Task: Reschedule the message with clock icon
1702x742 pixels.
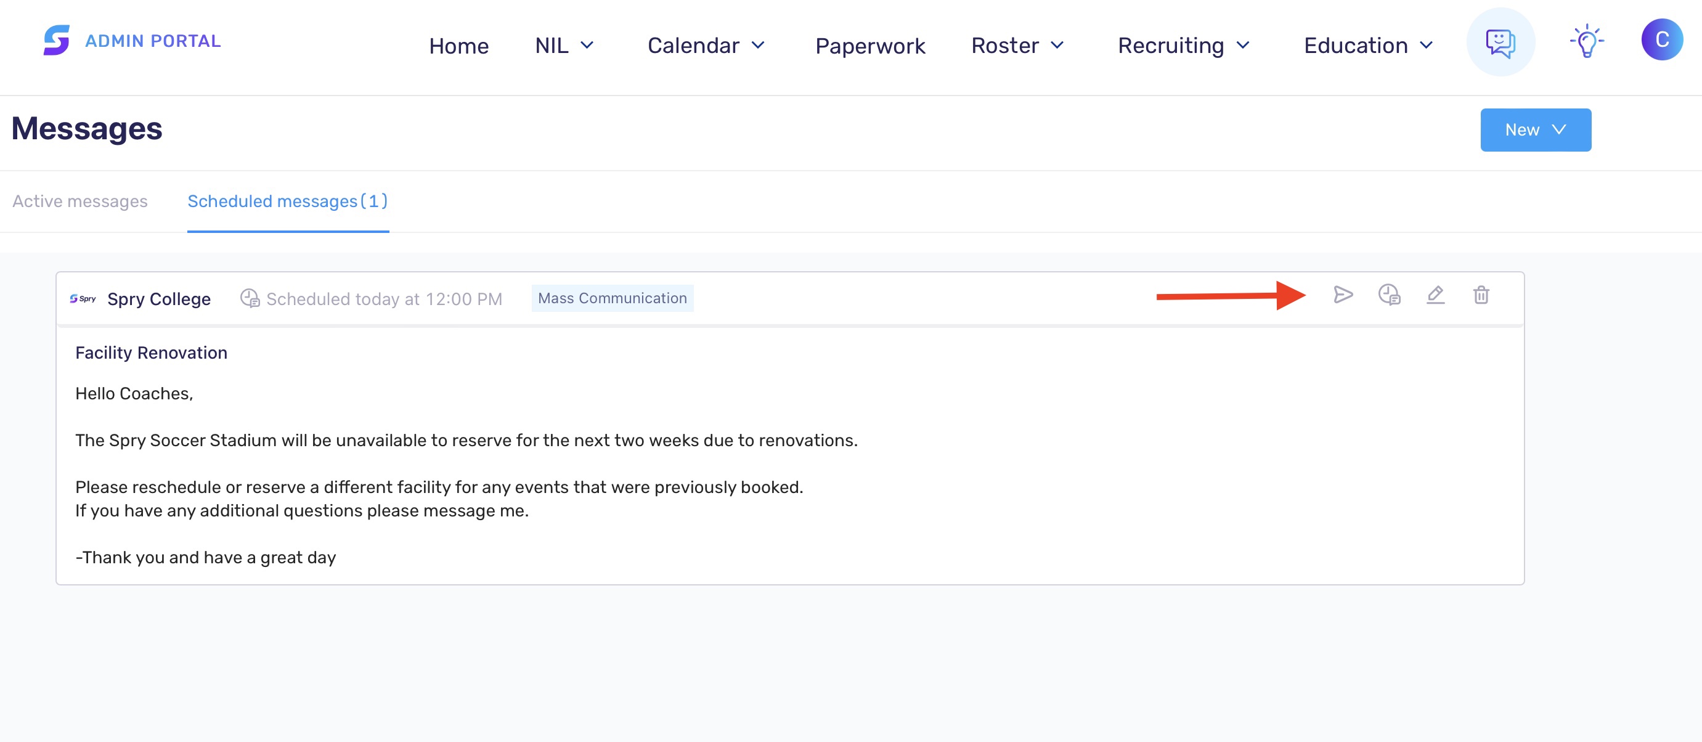Action: [1389, 295]
